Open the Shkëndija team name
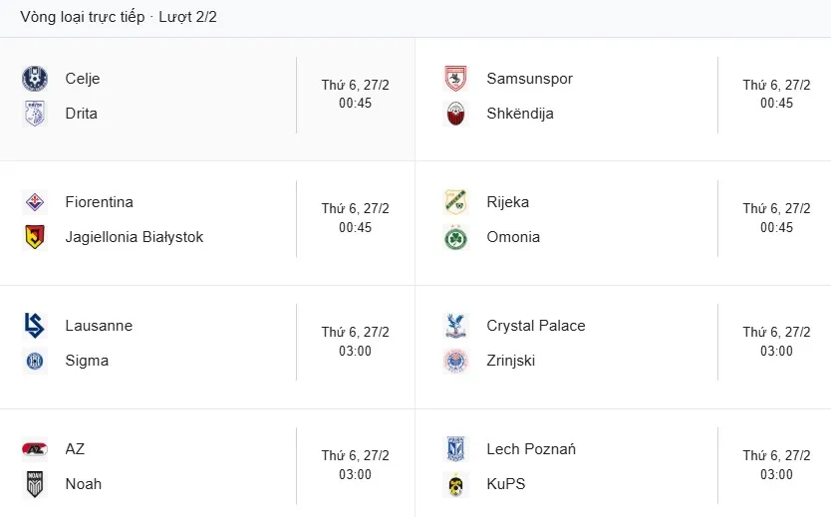Viewport: 831px width, 517px height. pos(520,114)
